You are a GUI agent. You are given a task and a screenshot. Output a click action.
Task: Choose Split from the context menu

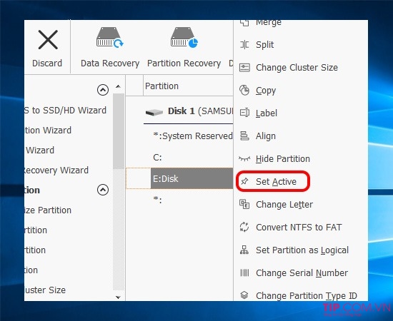265,45
